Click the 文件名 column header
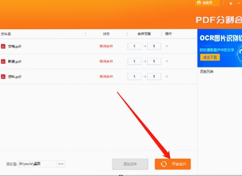This screenshot has height=176, width=242. [x=6, y=34]
